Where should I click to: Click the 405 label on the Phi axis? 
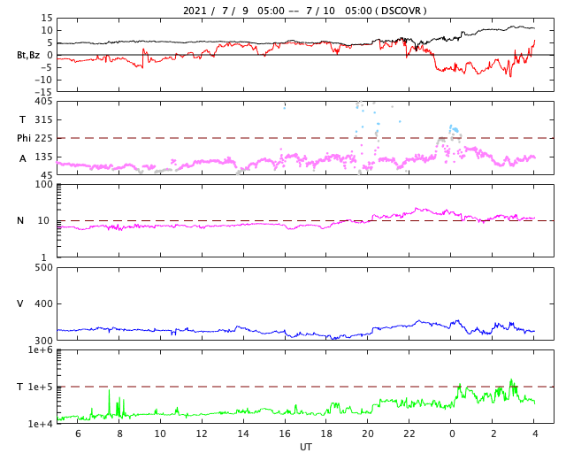coord(43,102)
